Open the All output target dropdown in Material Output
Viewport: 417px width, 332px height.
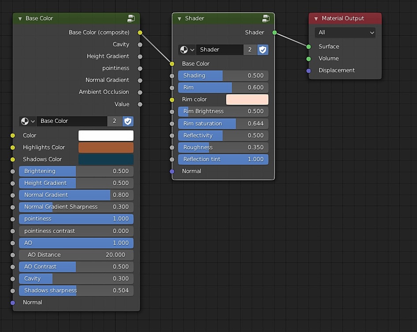pos(345,33)
